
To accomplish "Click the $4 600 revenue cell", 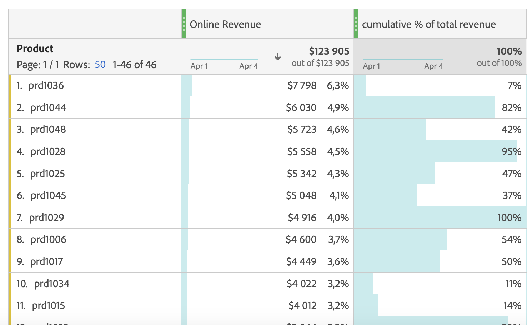I will point(267,239).
